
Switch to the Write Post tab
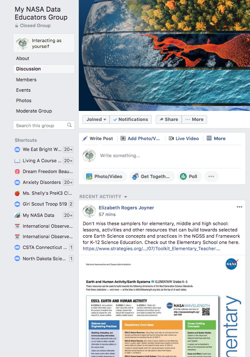(97, 138)
